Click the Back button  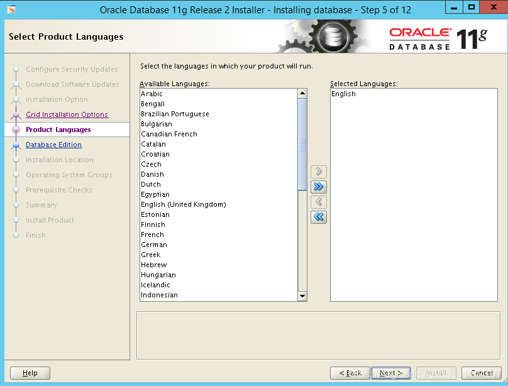pos(350,373)
